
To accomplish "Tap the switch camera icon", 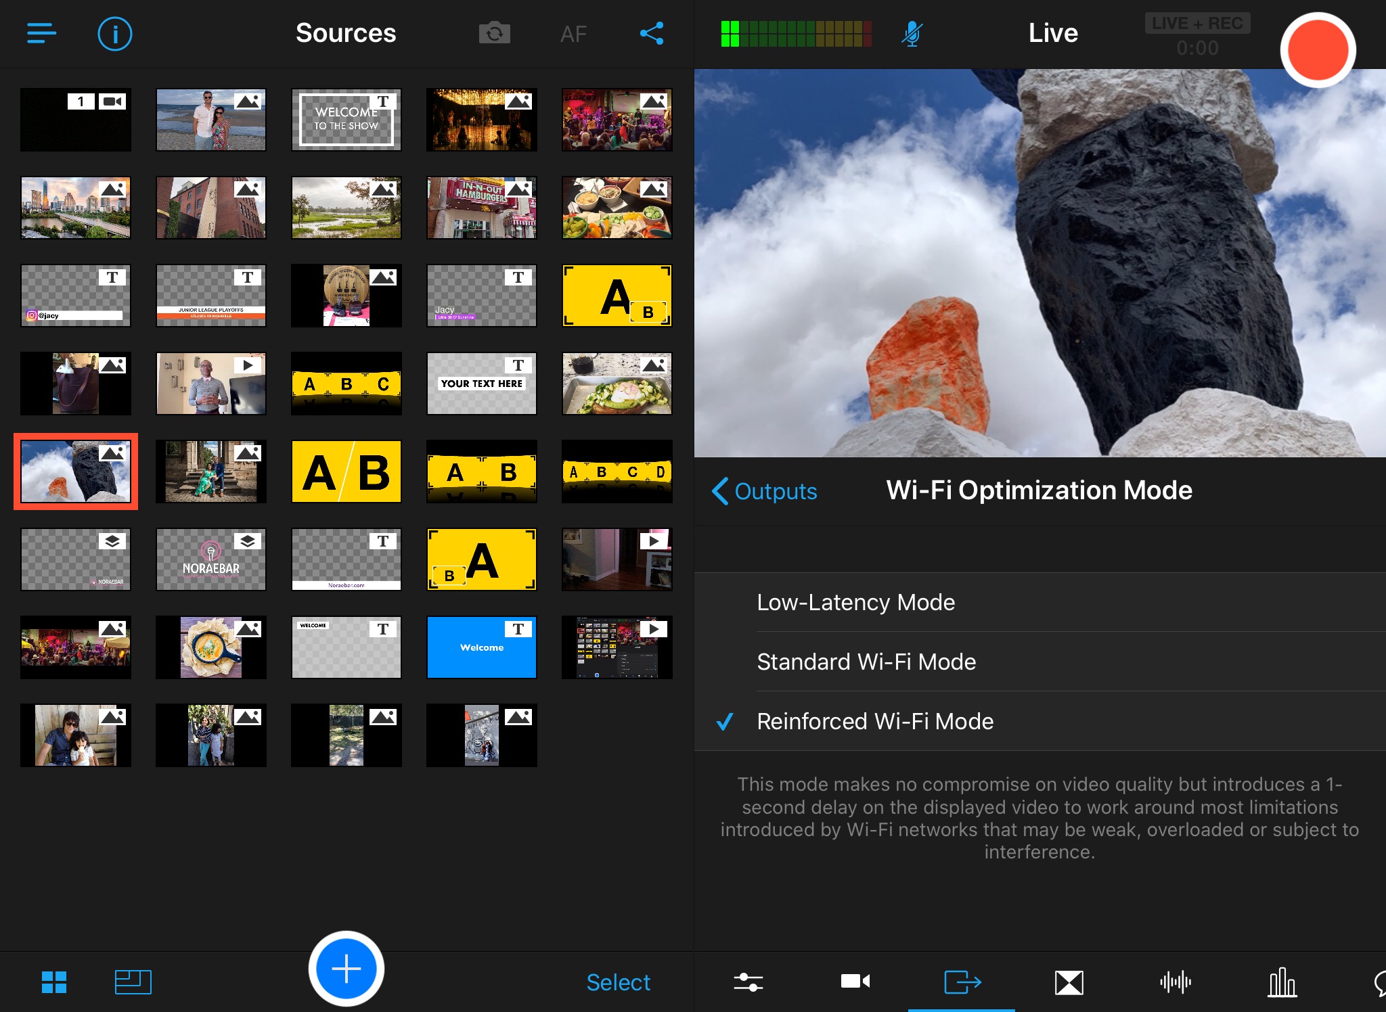I will (495, 33).
